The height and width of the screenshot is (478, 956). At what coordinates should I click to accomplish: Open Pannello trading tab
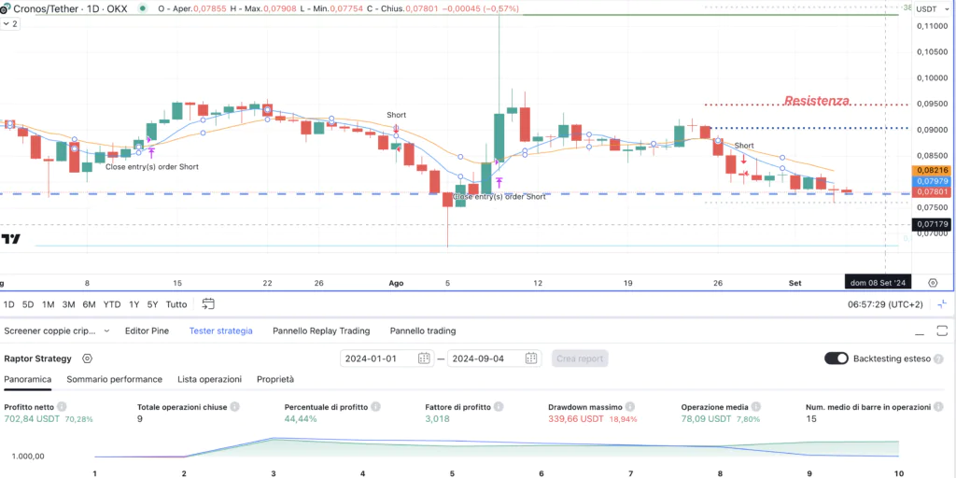coord(423,331)
